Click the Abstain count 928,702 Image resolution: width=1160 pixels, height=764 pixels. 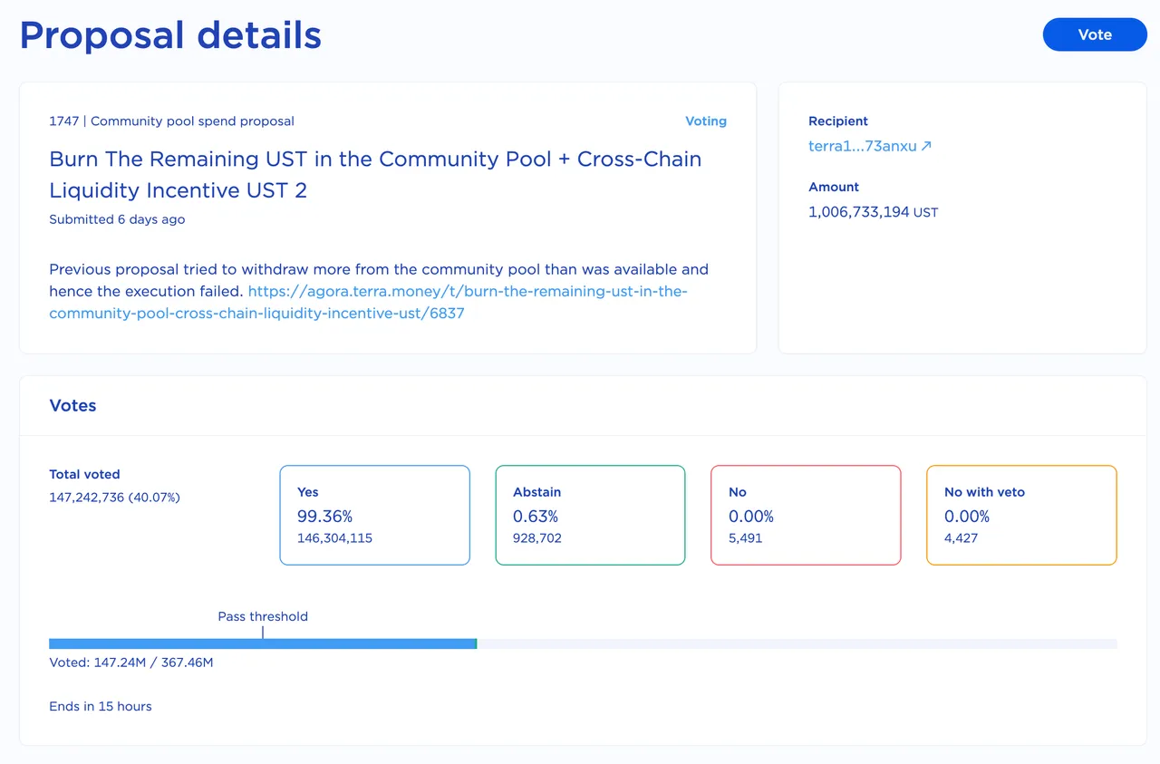tap(537, 537)
